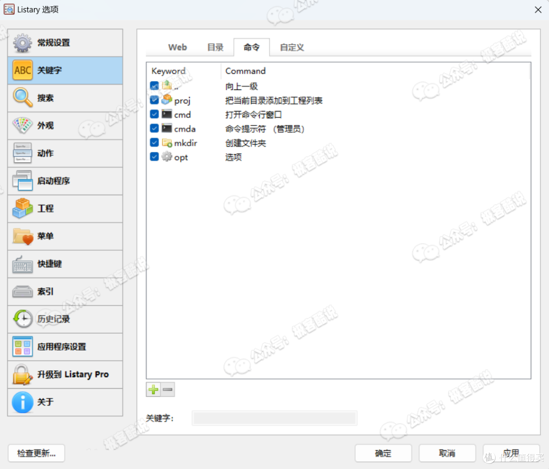The height and width of the screenshot is (469, 549).
Task: Uncheck the cmd keyword checkbox
Action: pyautogui.click(x=155, y=114)
